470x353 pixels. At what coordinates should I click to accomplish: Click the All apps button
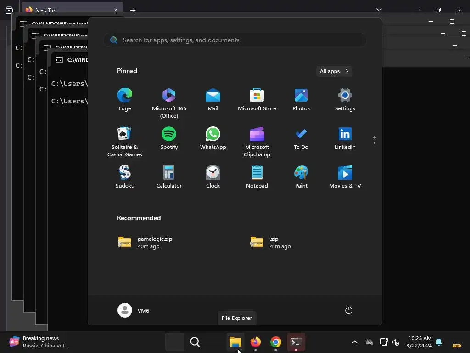334,71
